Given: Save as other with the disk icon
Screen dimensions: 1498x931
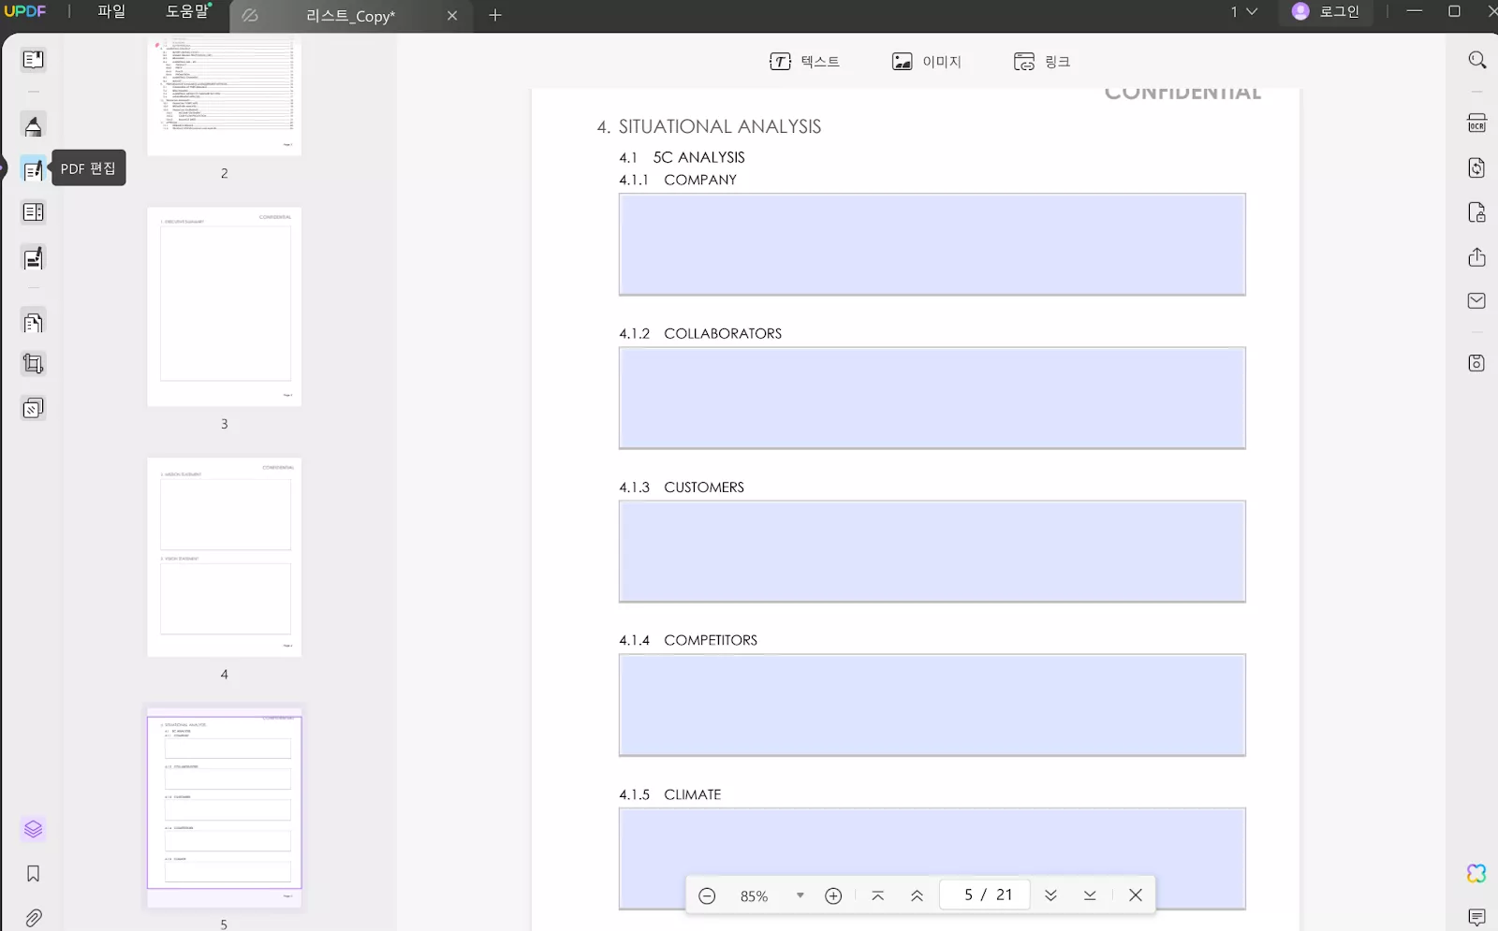Looking at the screenshot, I should point(1476,363).
